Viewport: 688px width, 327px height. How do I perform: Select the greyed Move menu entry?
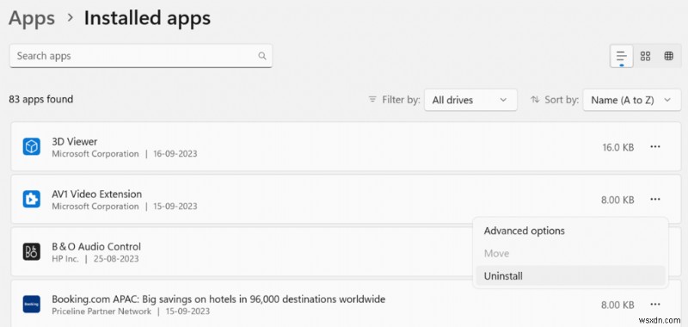[x=496, y=254]
